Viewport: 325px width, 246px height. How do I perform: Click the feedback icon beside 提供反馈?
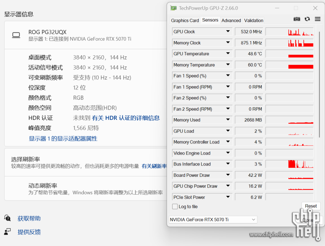(x=7, y=231)
